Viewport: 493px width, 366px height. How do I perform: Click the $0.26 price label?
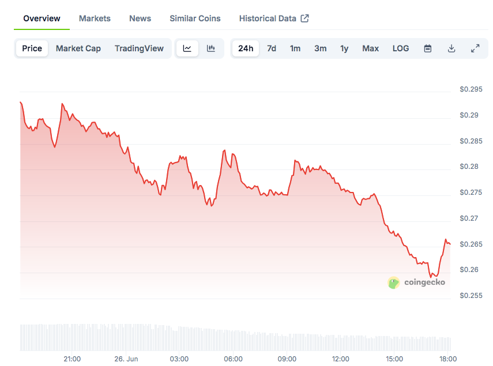click(469, 270)
